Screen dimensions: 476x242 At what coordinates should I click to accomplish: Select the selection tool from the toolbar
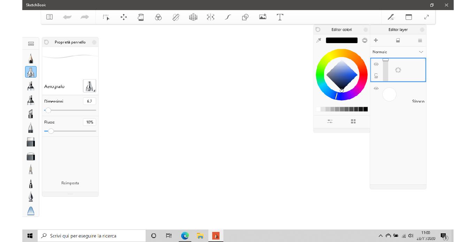point(106,17)
